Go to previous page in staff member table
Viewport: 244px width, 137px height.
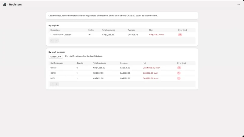[52, 84]
